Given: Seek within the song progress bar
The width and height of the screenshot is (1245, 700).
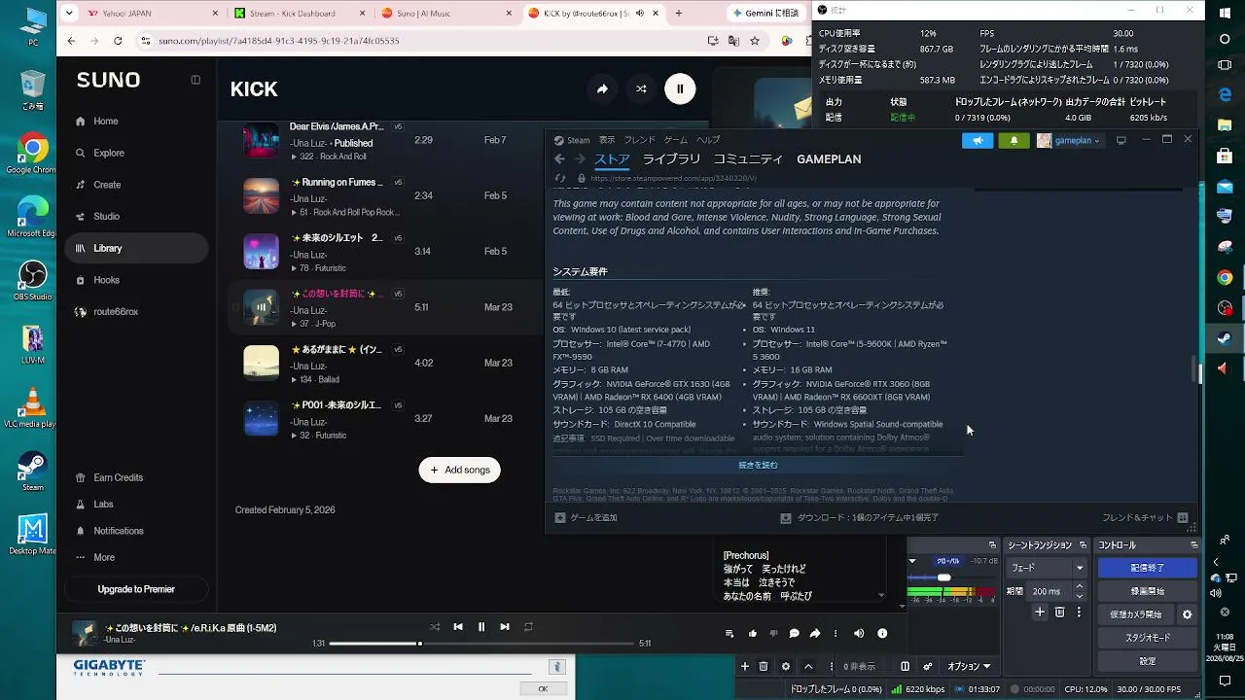Looking at the screenshot, I should coord(481,644).
